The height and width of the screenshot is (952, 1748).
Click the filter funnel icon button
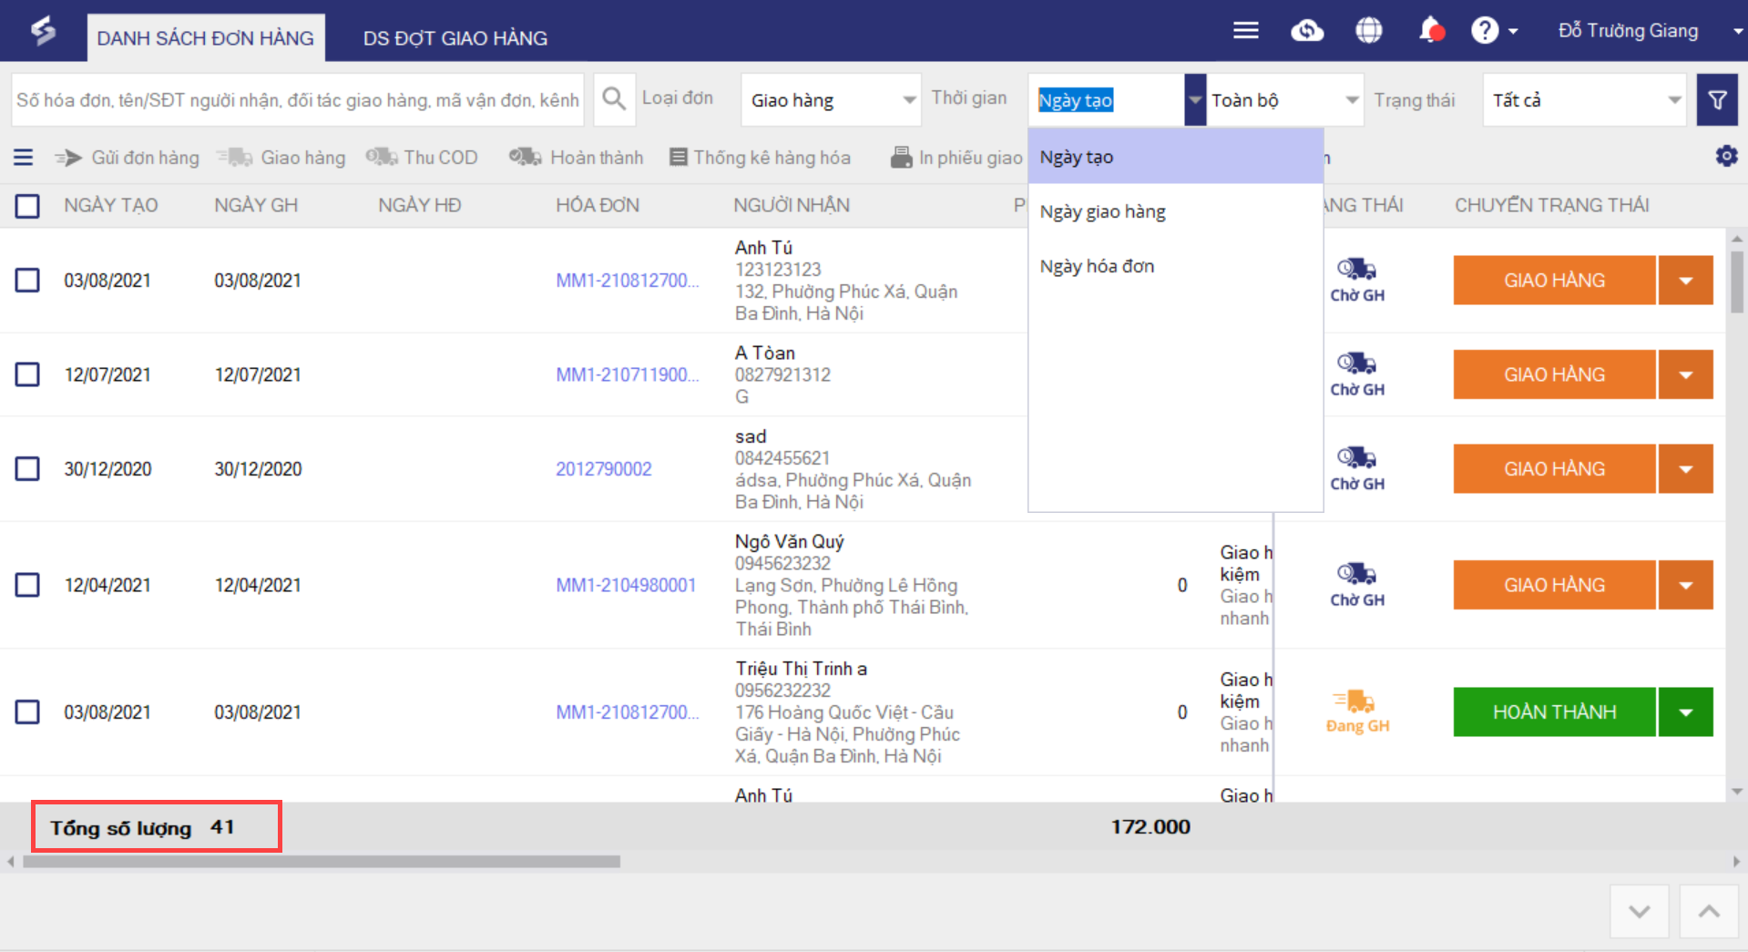click(x=1717, y=100)
